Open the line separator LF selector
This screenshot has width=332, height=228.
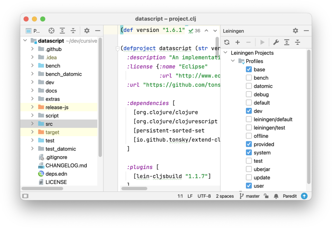point(190,196)
